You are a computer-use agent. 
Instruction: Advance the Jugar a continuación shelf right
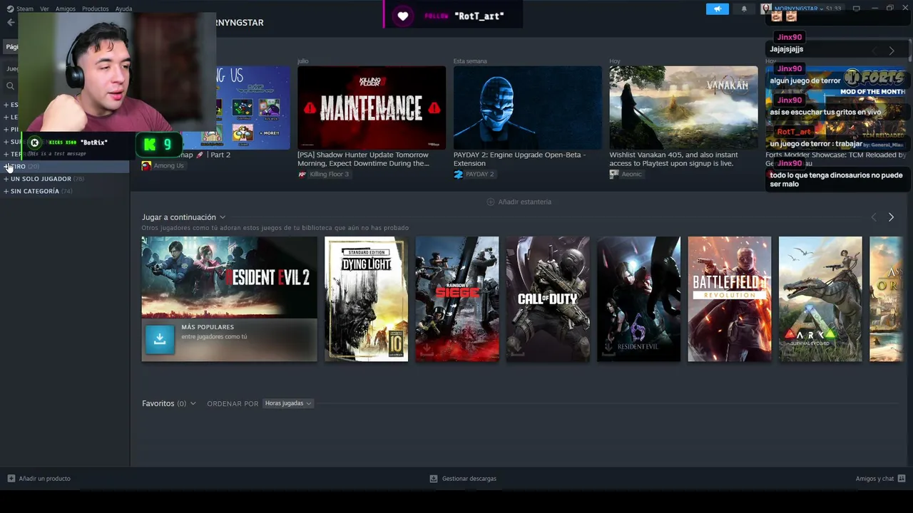(x=891, y=217)
